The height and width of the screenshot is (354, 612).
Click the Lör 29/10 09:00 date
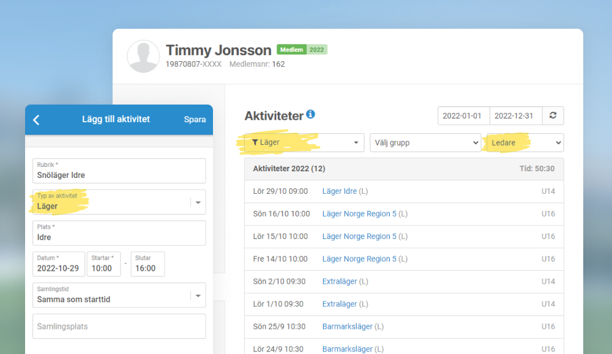(x=280, y=191)
